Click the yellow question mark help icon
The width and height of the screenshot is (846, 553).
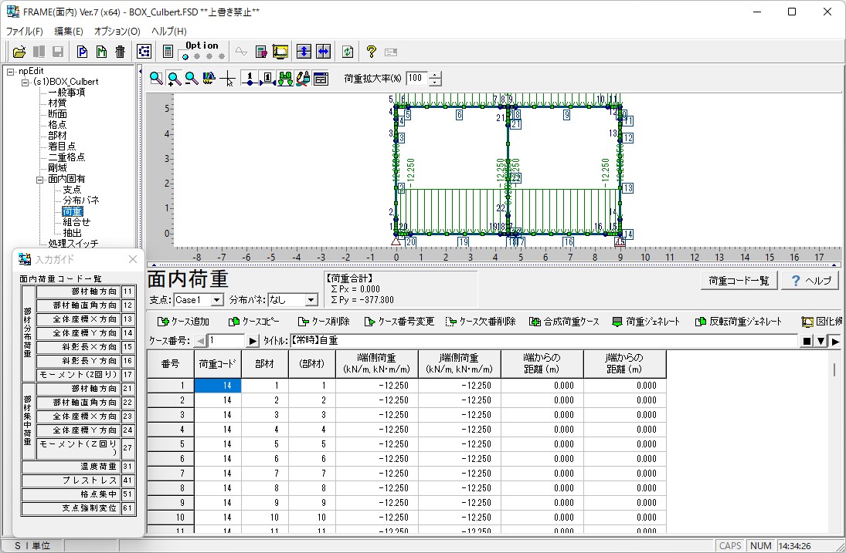pos(371,52)
